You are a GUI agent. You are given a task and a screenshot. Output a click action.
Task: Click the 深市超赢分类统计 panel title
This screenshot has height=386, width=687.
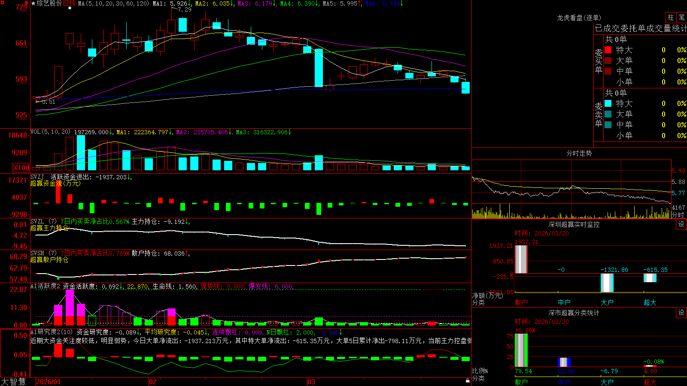point(574,313)
